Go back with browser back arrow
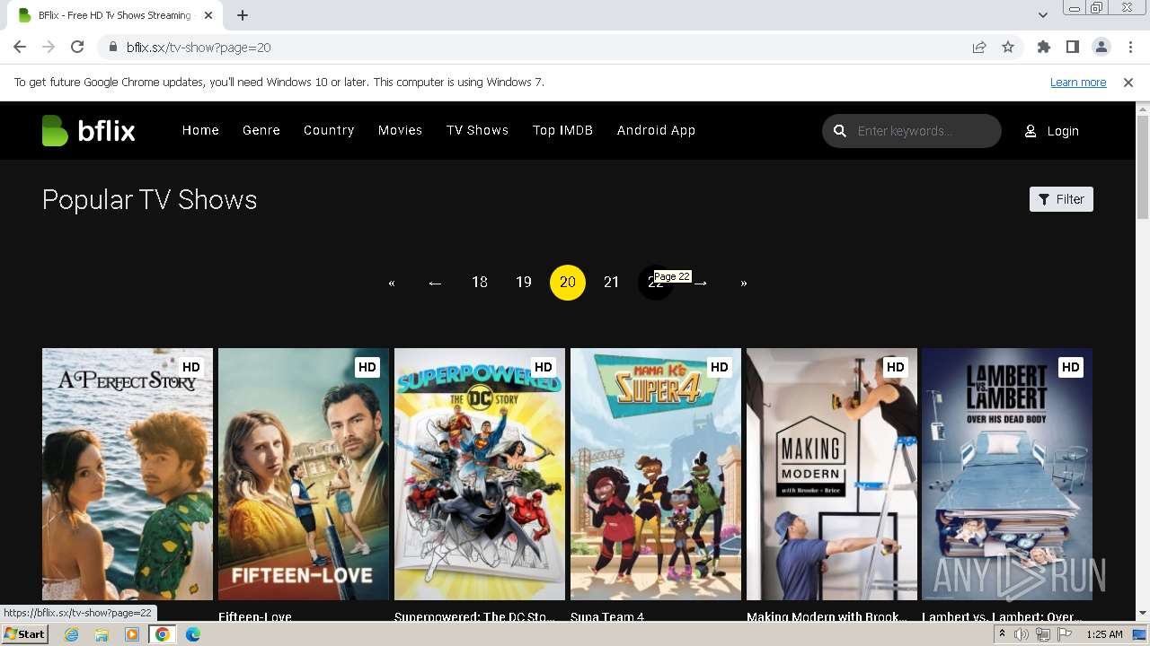The image size is (1150, 646). pos(20,48)
